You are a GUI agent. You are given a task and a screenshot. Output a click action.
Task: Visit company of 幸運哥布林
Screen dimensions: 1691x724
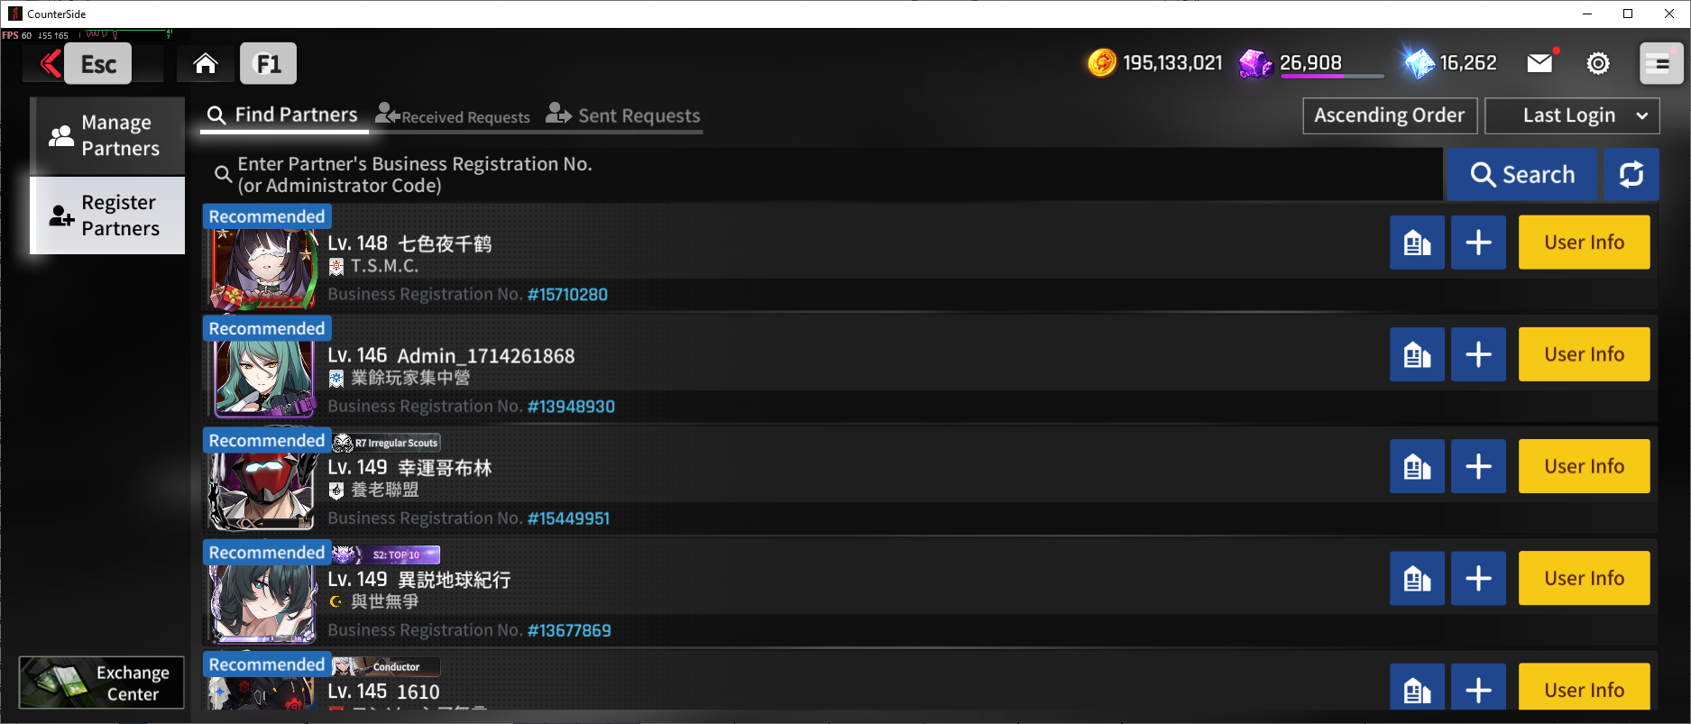[x=1417, y=466]
